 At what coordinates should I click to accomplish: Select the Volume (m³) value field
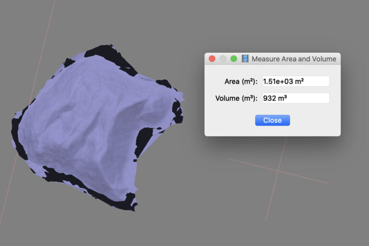coord(296,98)
